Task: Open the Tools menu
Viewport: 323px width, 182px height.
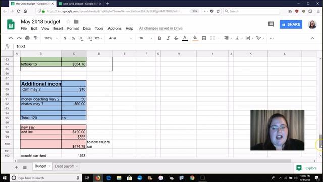Action: pos(99,28)
